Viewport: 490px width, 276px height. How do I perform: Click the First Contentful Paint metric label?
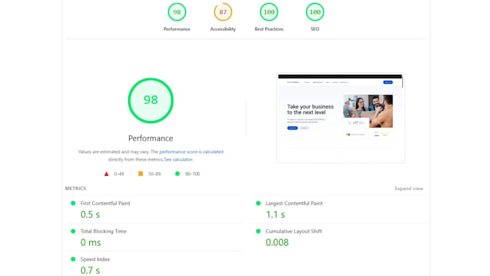(105, 203)
